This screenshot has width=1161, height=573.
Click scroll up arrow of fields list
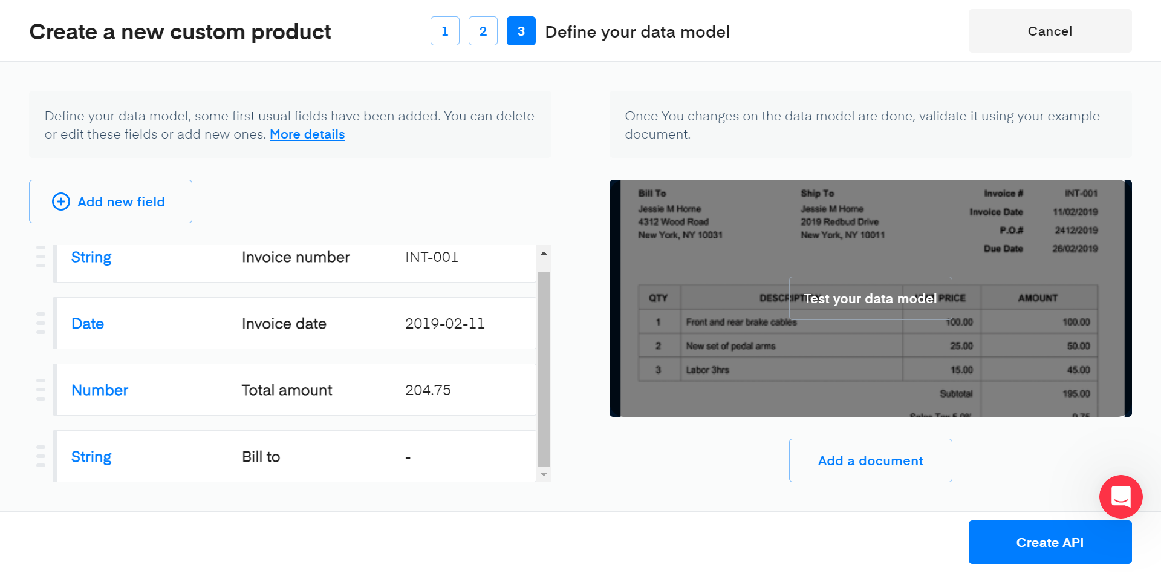544,253
